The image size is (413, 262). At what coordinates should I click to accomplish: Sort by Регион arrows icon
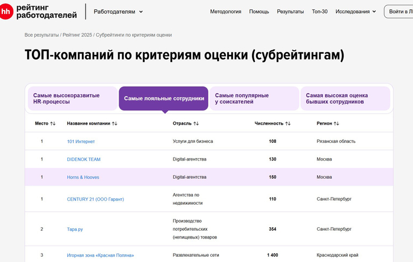[336, 123]
